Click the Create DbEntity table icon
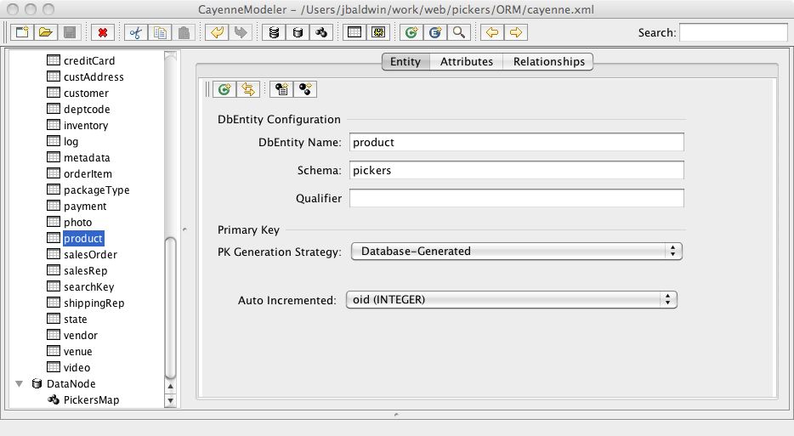 (354, 33)
